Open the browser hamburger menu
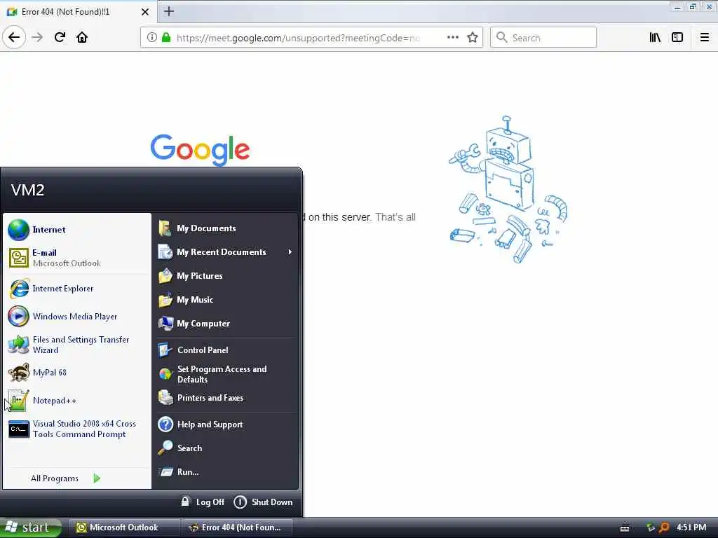Screen dimensions: 718x538 click(x=704, y=38)
